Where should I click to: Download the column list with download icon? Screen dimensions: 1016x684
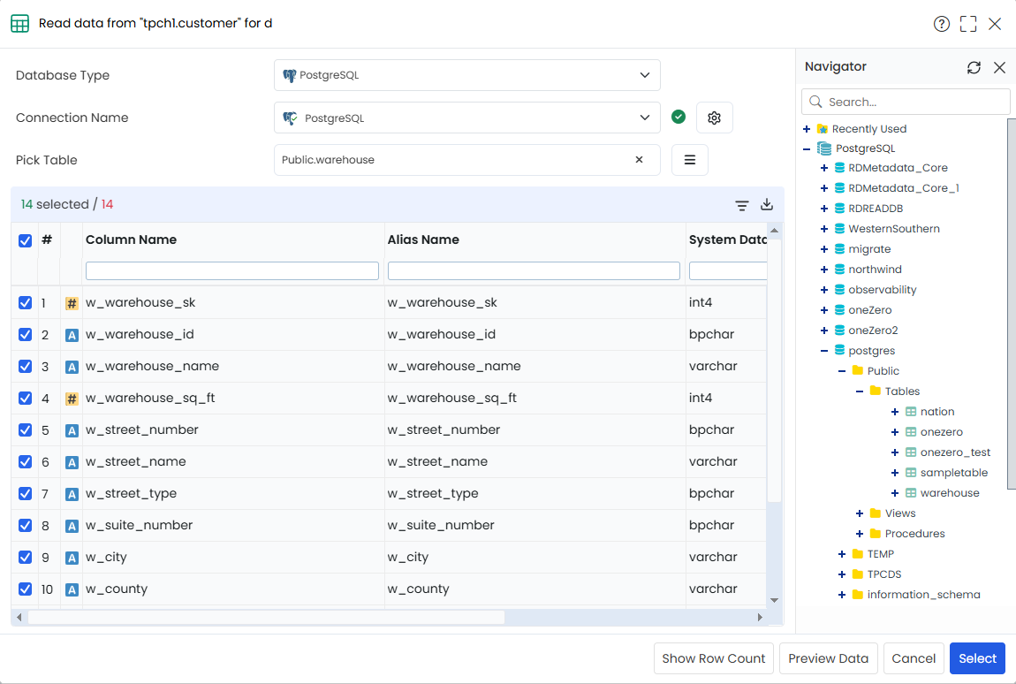(767, 205)
